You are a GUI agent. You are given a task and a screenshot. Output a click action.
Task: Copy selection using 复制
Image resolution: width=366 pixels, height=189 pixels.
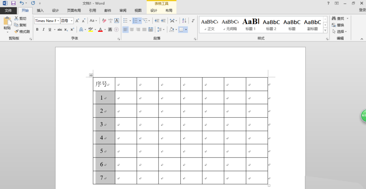[20, 25]
